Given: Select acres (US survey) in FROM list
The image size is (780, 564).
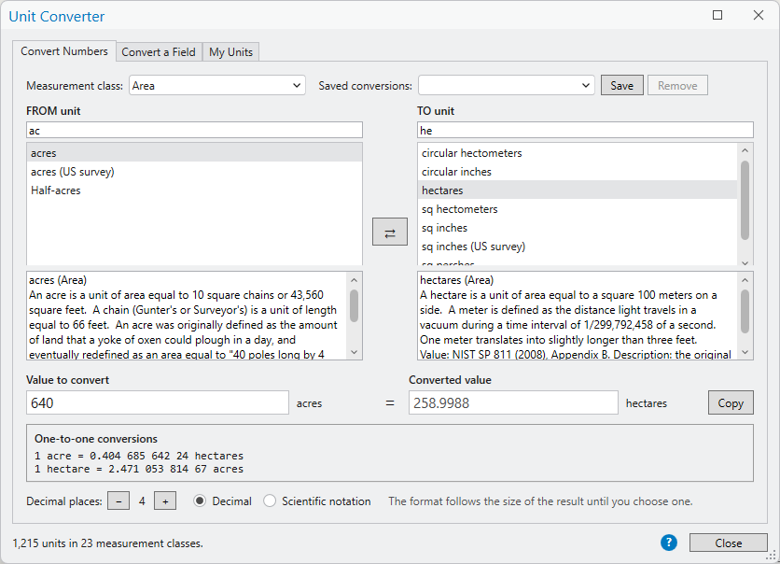Looking at the screenshot, I should coord(194,172).
